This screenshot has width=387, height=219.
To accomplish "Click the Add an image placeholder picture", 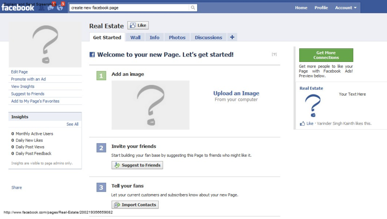I will click(150, 105).
